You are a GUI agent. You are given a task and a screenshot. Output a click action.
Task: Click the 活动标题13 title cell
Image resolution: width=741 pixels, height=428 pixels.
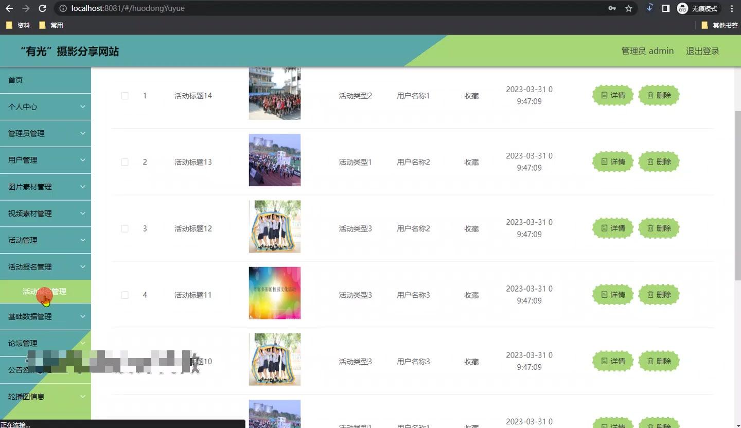(x=193, y=162)
